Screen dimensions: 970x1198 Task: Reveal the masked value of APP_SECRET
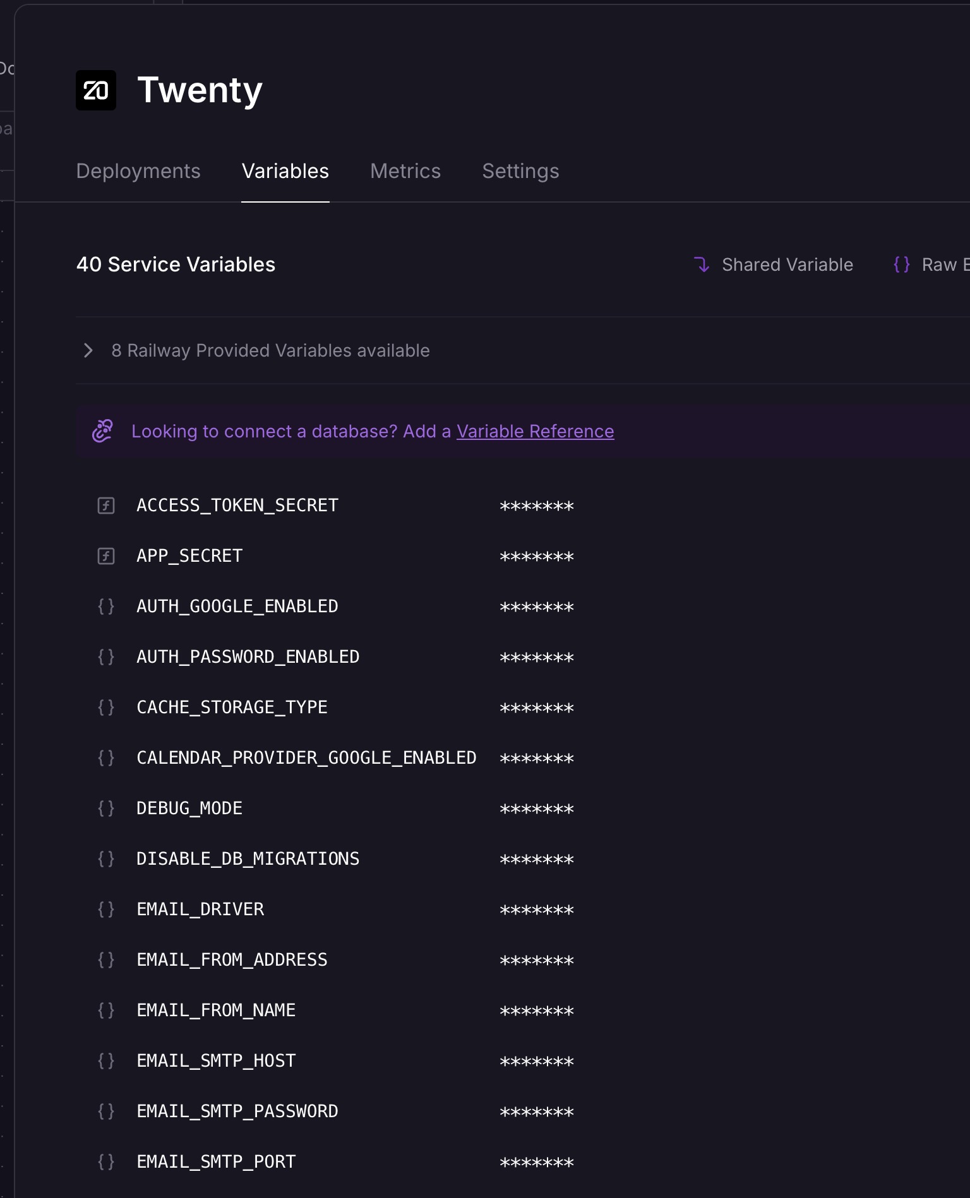click(x=537, y=557)
